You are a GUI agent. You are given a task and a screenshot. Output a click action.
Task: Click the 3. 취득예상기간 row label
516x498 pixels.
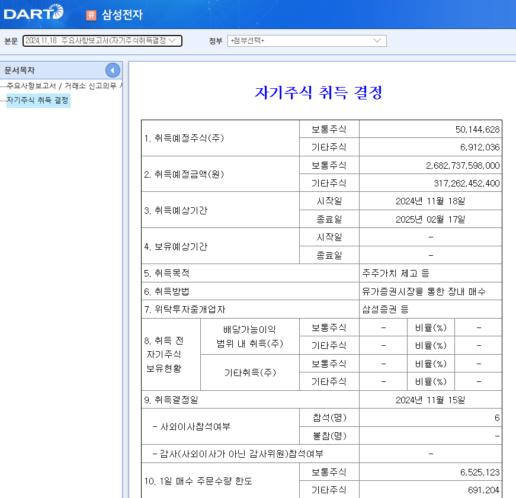coord(176,211)
